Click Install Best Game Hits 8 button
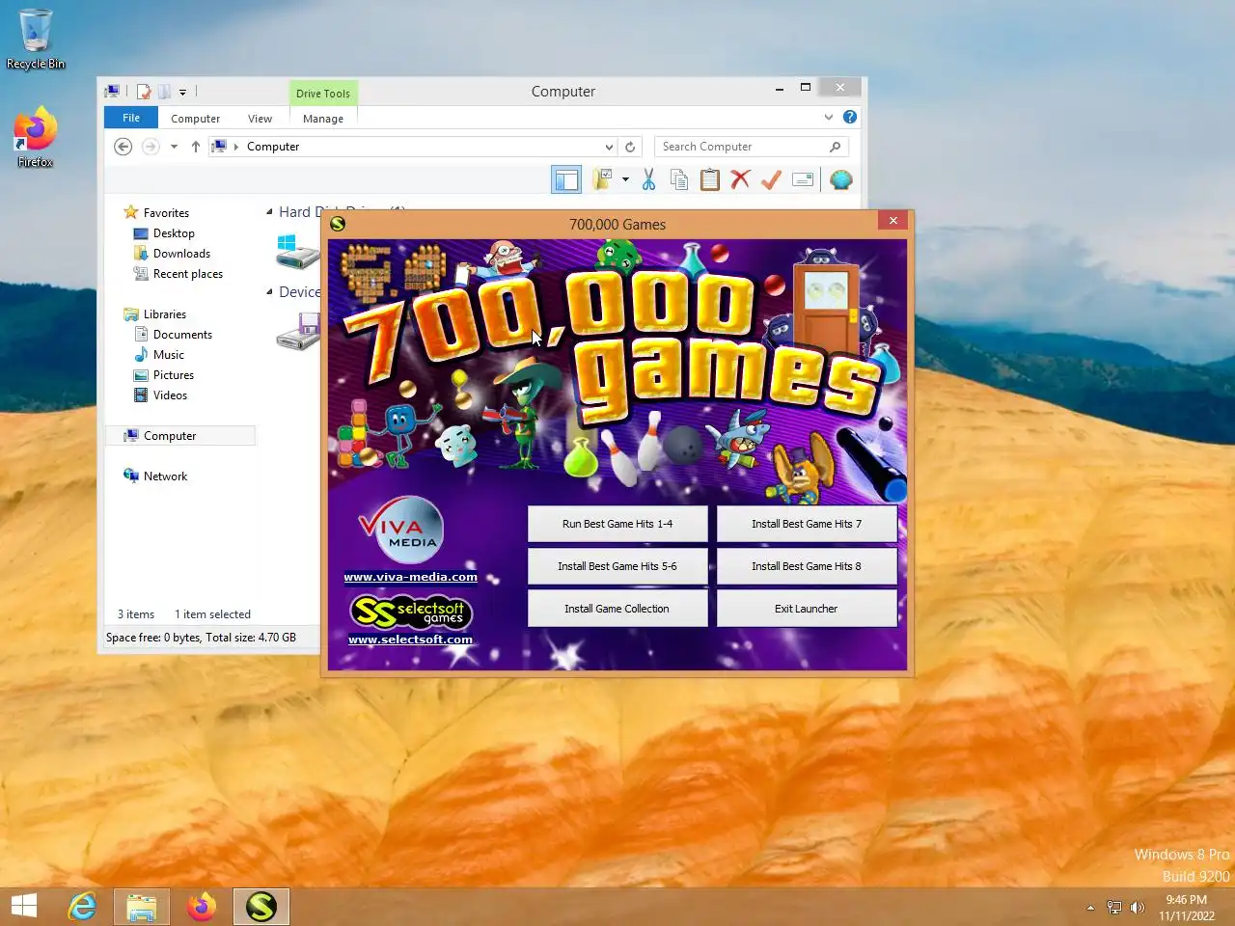Screen dimensions: 1235x926 click(x=807, y=566)
